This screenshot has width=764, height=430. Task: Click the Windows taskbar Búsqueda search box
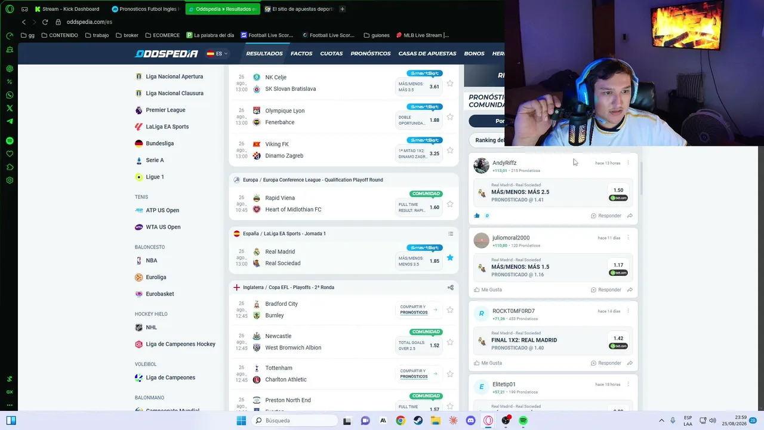click(x=294, y=420)
